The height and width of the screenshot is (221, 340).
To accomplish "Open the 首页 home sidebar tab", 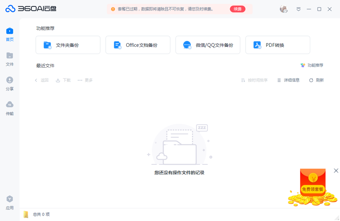I will click(9, 34).
